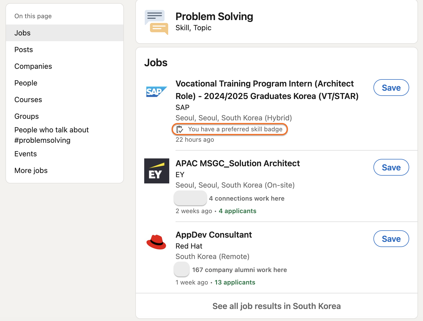Click the '1 week ago' posting time
Image resolution: width=423 pixels, height=321 pixels.
pos(192,282)
